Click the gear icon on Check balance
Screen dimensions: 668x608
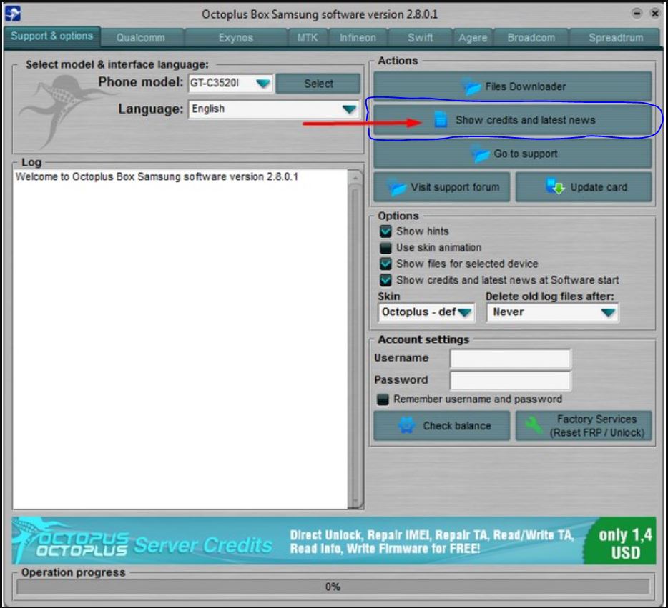406,425
